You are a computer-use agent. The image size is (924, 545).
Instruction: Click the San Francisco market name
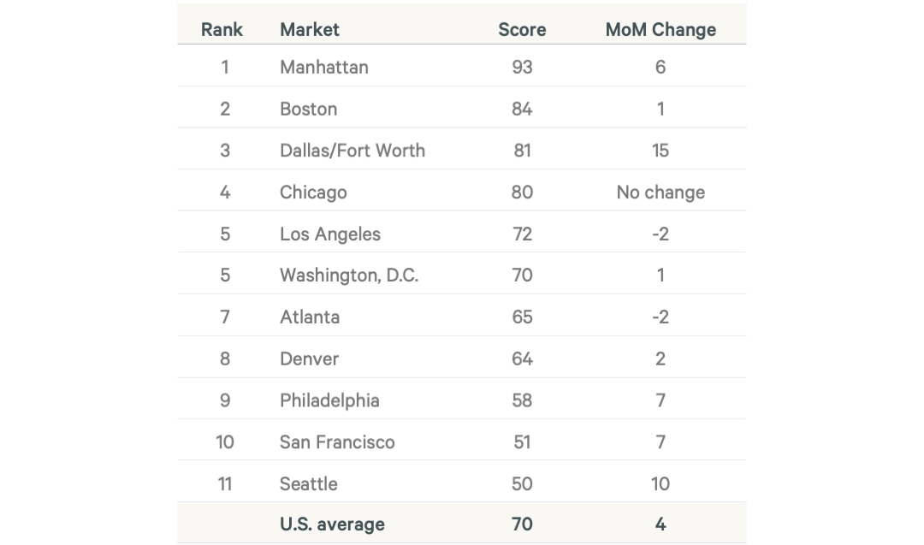[x=337, y=442]
